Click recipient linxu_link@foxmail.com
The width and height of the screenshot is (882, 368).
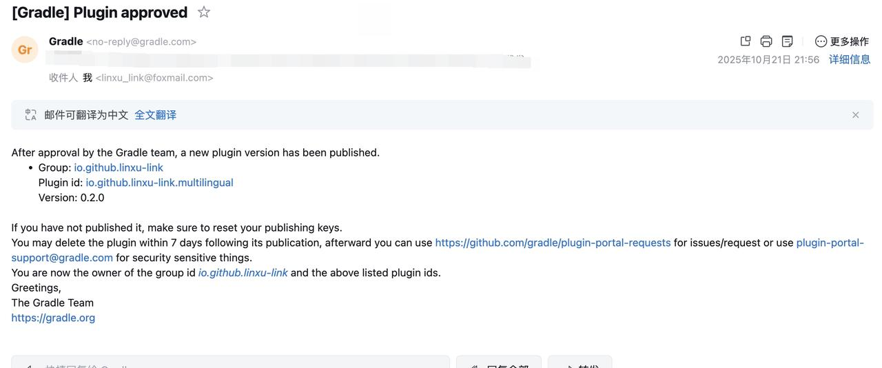pos(154,78)
